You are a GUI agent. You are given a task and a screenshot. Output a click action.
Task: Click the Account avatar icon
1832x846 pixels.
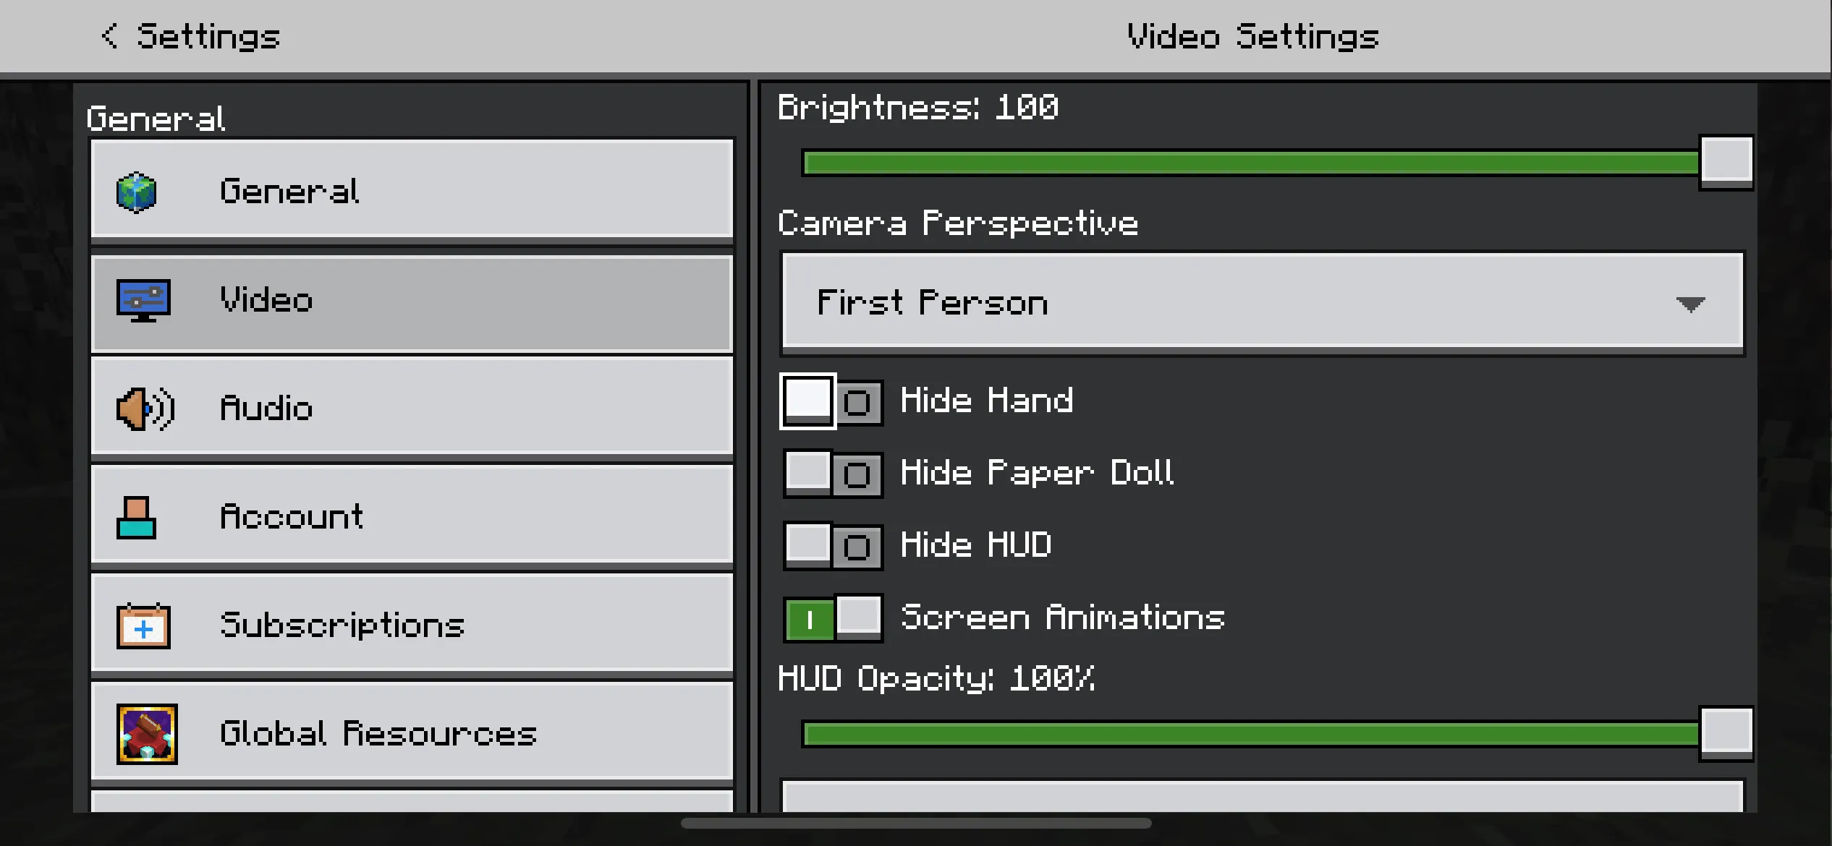pyautogui.click(x=136, y=517)
